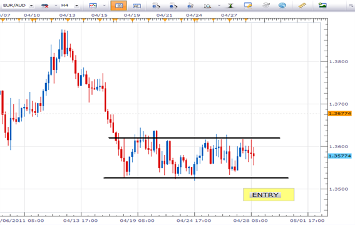Viewport: 355px width, 225px height.
Task: Expand the arrow beside the red X glasses icon
Action: click(x=56, y=6)
